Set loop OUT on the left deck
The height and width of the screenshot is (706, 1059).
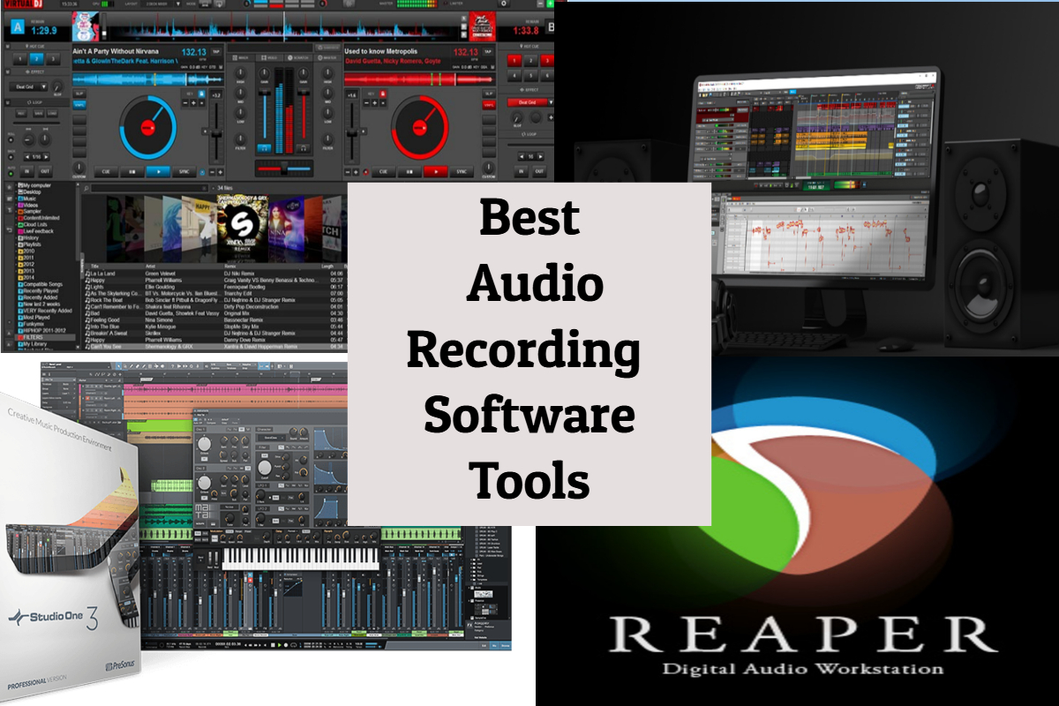[45, 171]
